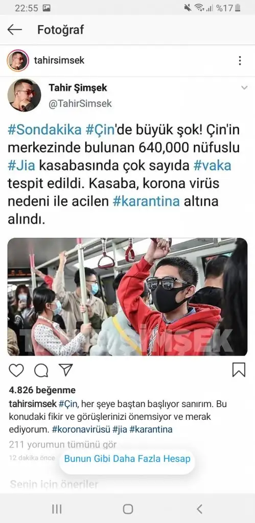This screenshot has width=255, height=523.
Task: Open comments with the speech bubble icon
Action: [x=41, y=370]
